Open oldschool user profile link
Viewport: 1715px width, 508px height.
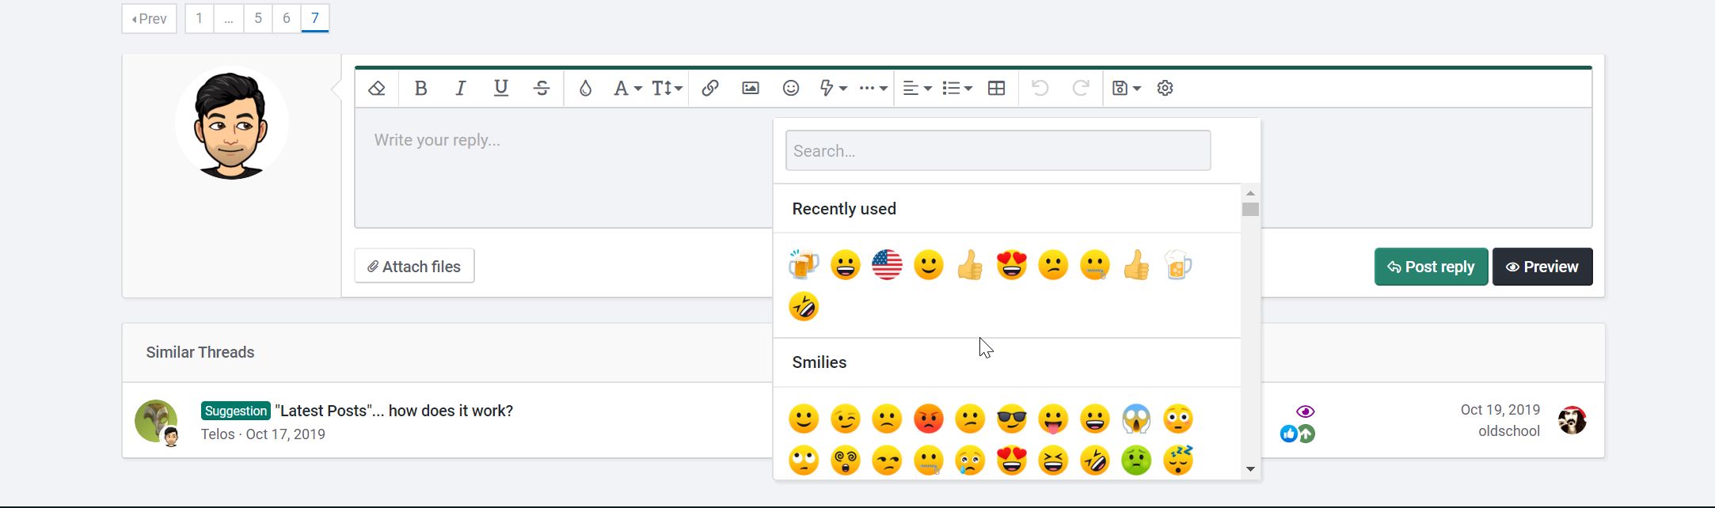tap(1509, 431)
